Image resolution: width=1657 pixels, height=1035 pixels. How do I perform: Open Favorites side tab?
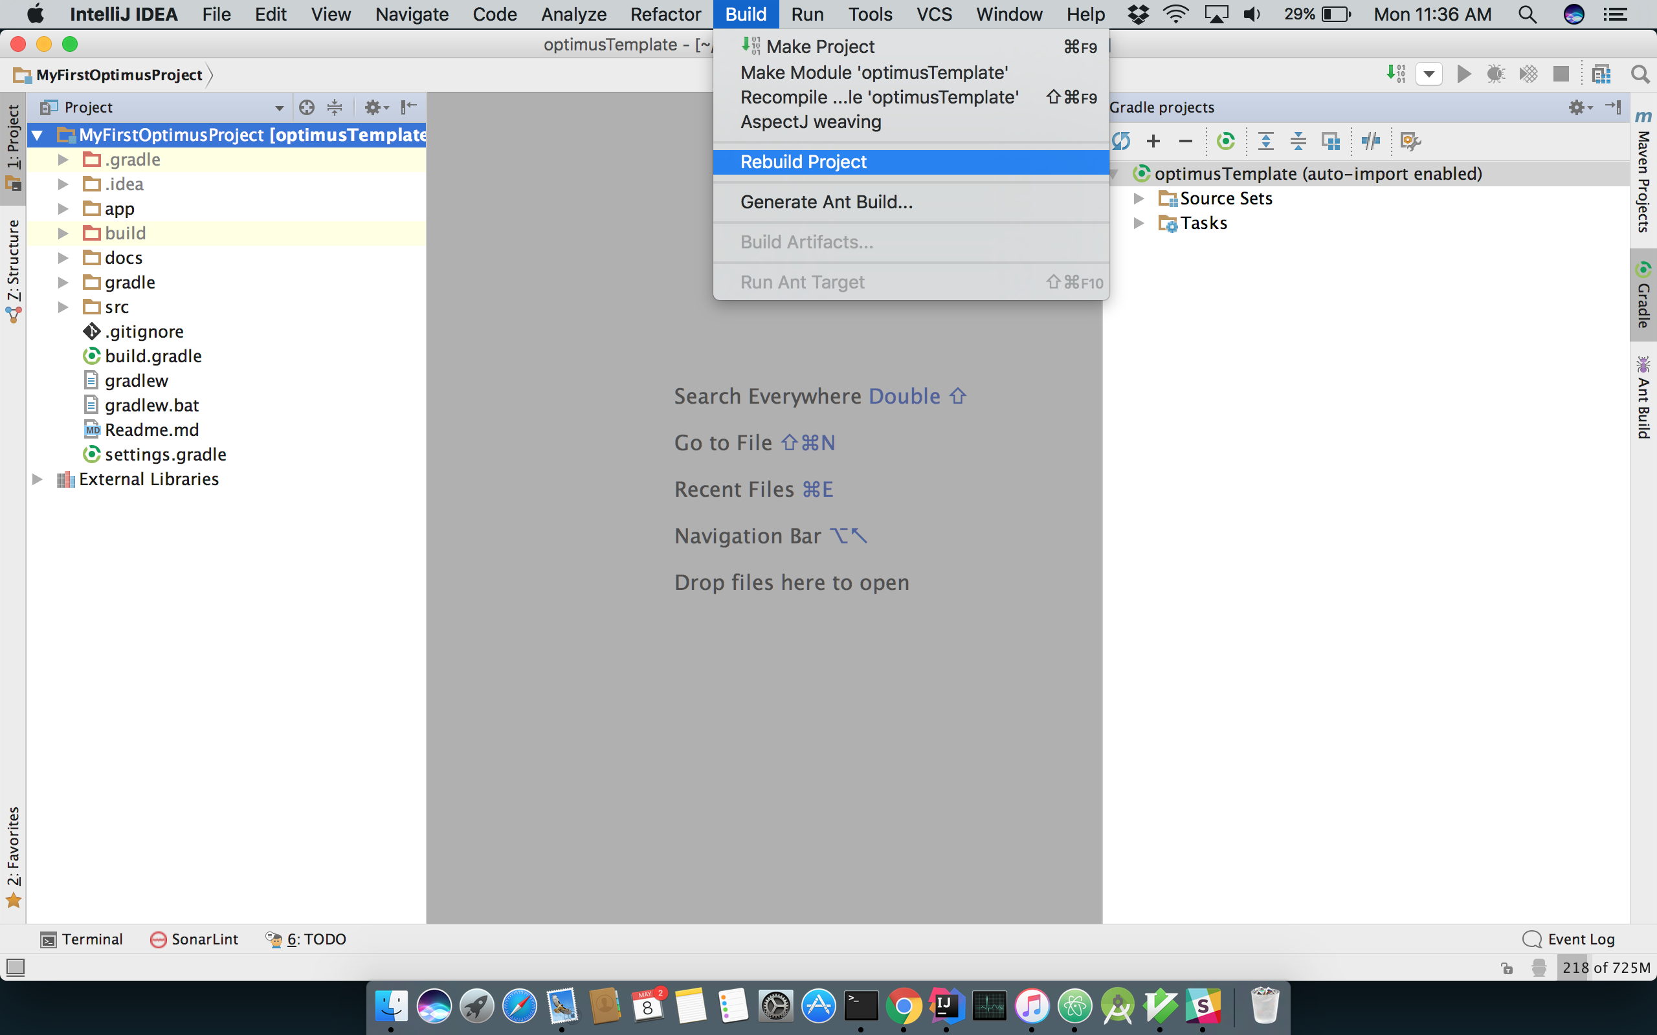pyautogui.click(x=13, y=857)
